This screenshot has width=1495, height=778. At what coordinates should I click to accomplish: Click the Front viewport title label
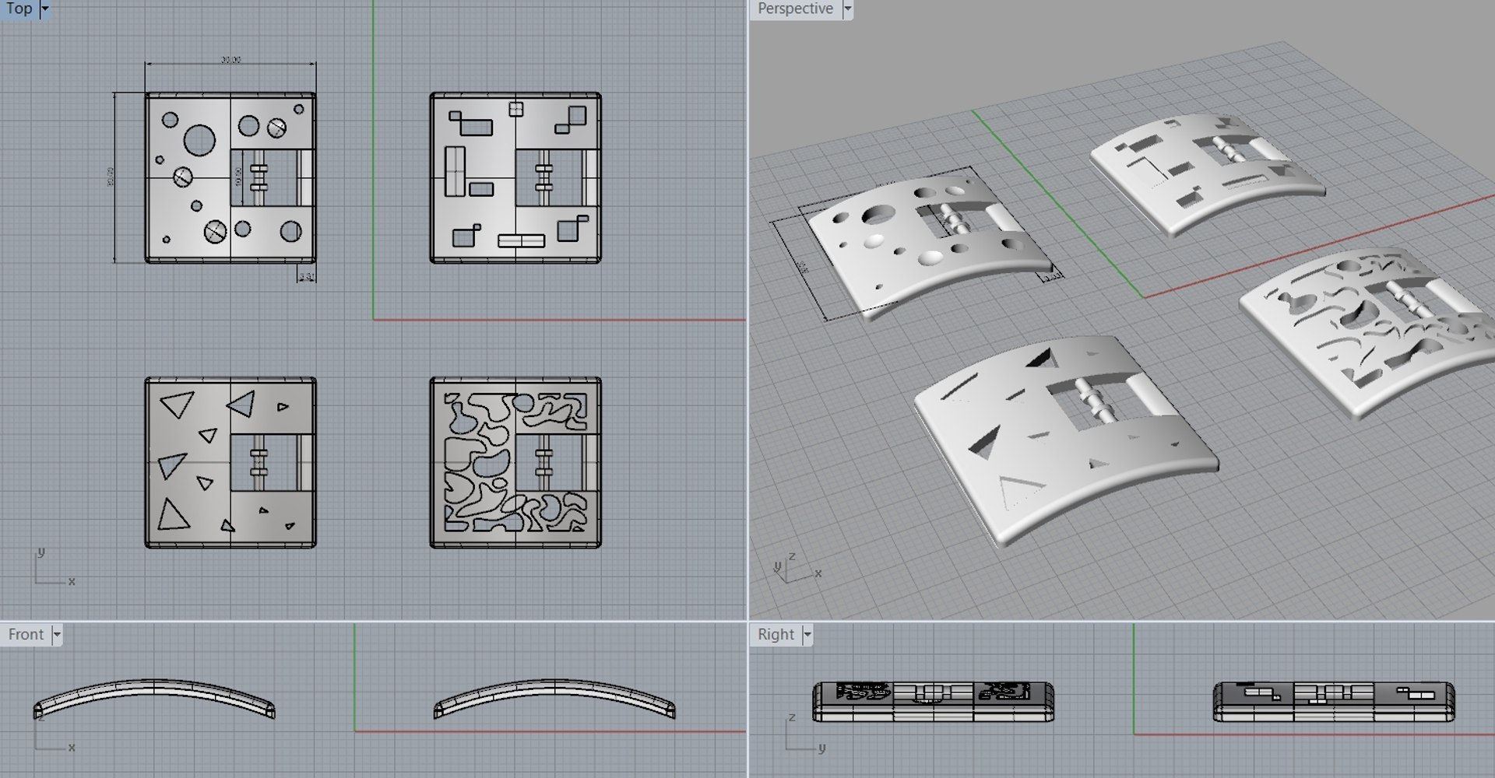26,635
